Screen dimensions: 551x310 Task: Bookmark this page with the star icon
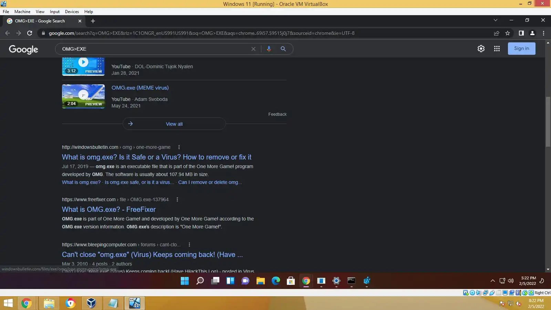pyautogui.click(x=507, y=33)
